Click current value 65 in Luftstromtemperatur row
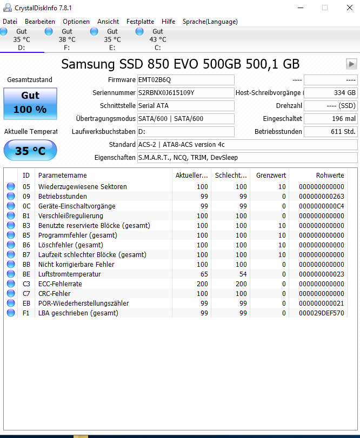Screen dimensions: 360x438 pos(204,274)
